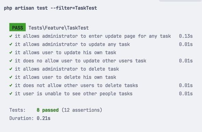Screen dimensions: 202x132
Task: Click the 'Tests:' label in summary
Action: click(17, 110)
